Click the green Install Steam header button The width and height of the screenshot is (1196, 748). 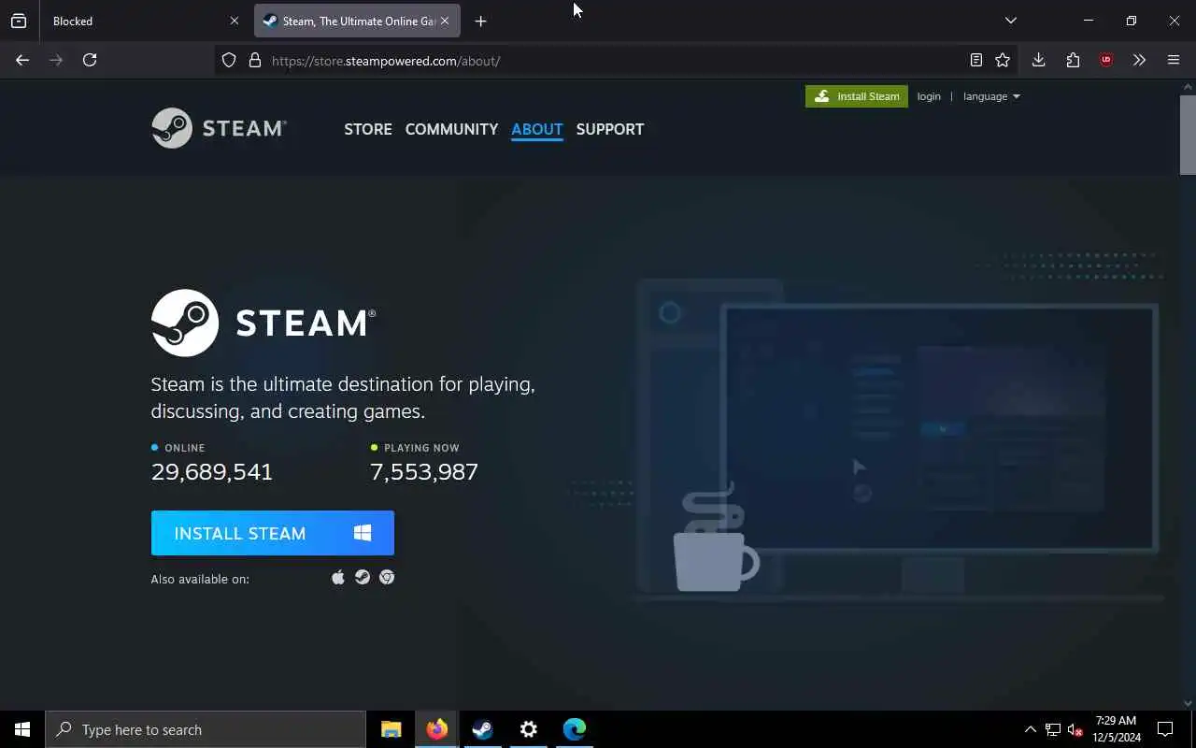[x=857, y=96]
